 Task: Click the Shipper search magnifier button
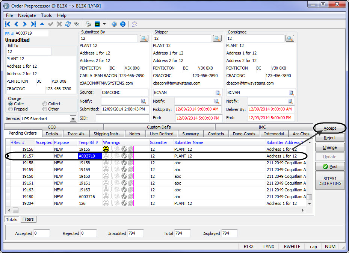point(217,38)
